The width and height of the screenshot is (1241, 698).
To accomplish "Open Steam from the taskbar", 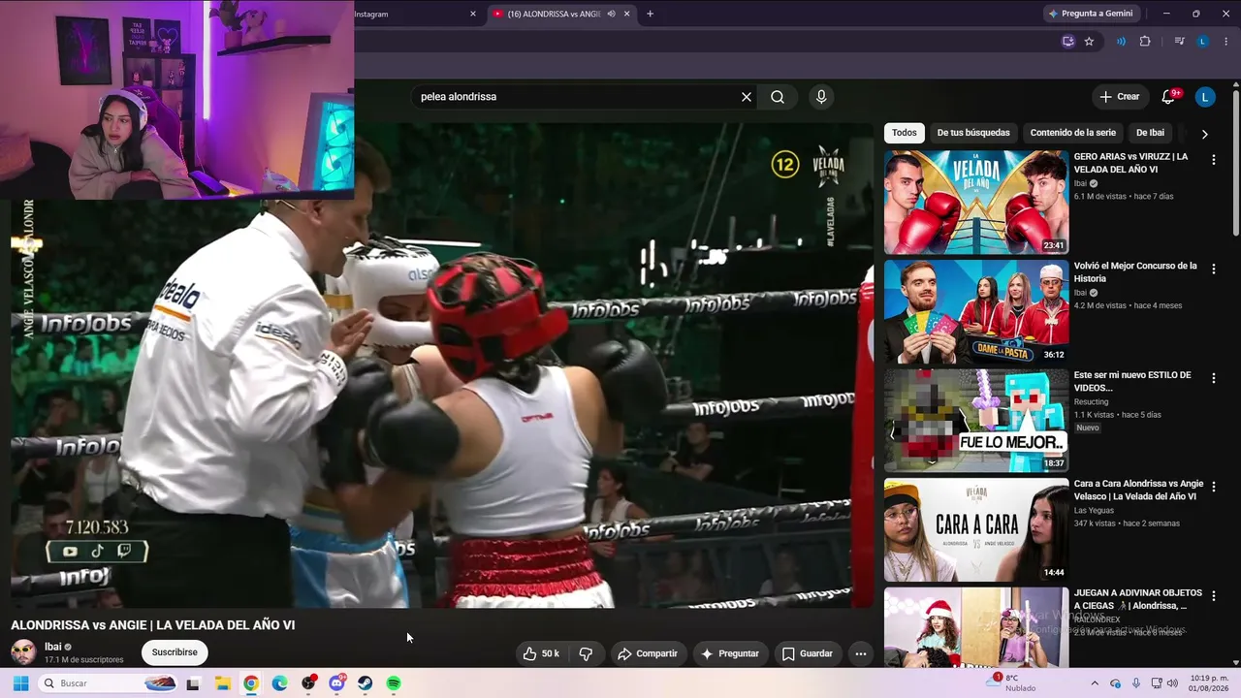I will [366, 683].
